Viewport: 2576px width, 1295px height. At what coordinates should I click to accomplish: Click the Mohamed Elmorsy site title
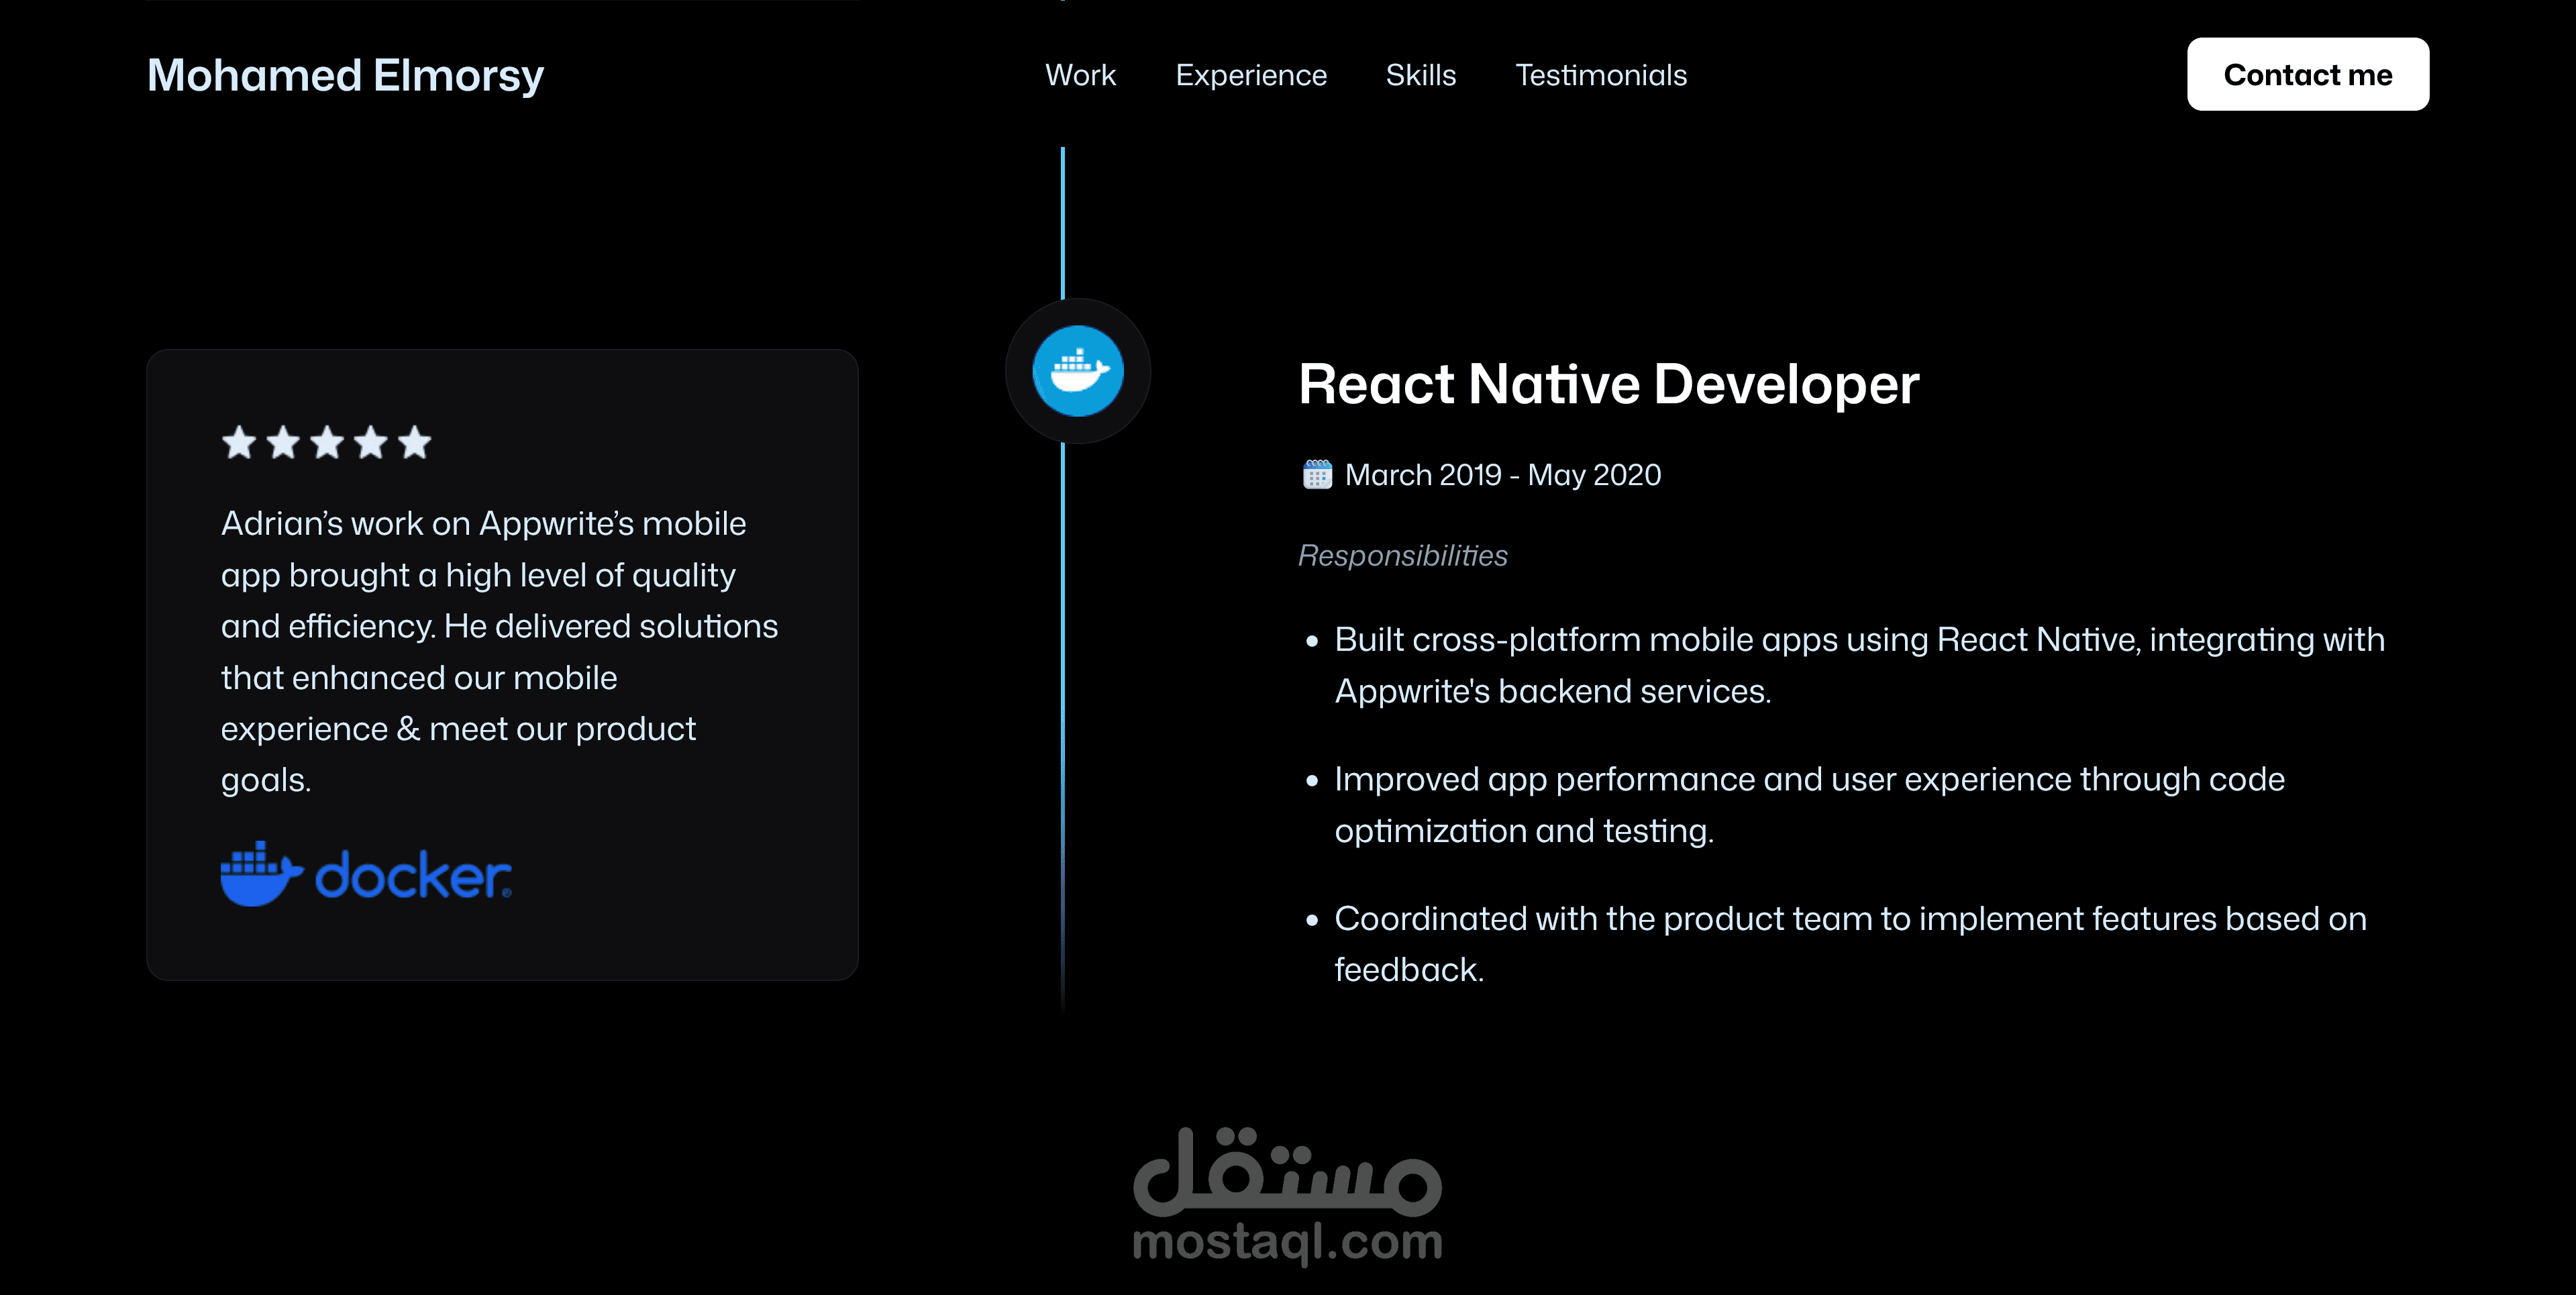coord(345,76)
